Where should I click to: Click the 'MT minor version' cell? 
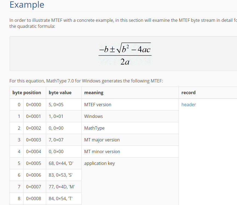(130, 151)
